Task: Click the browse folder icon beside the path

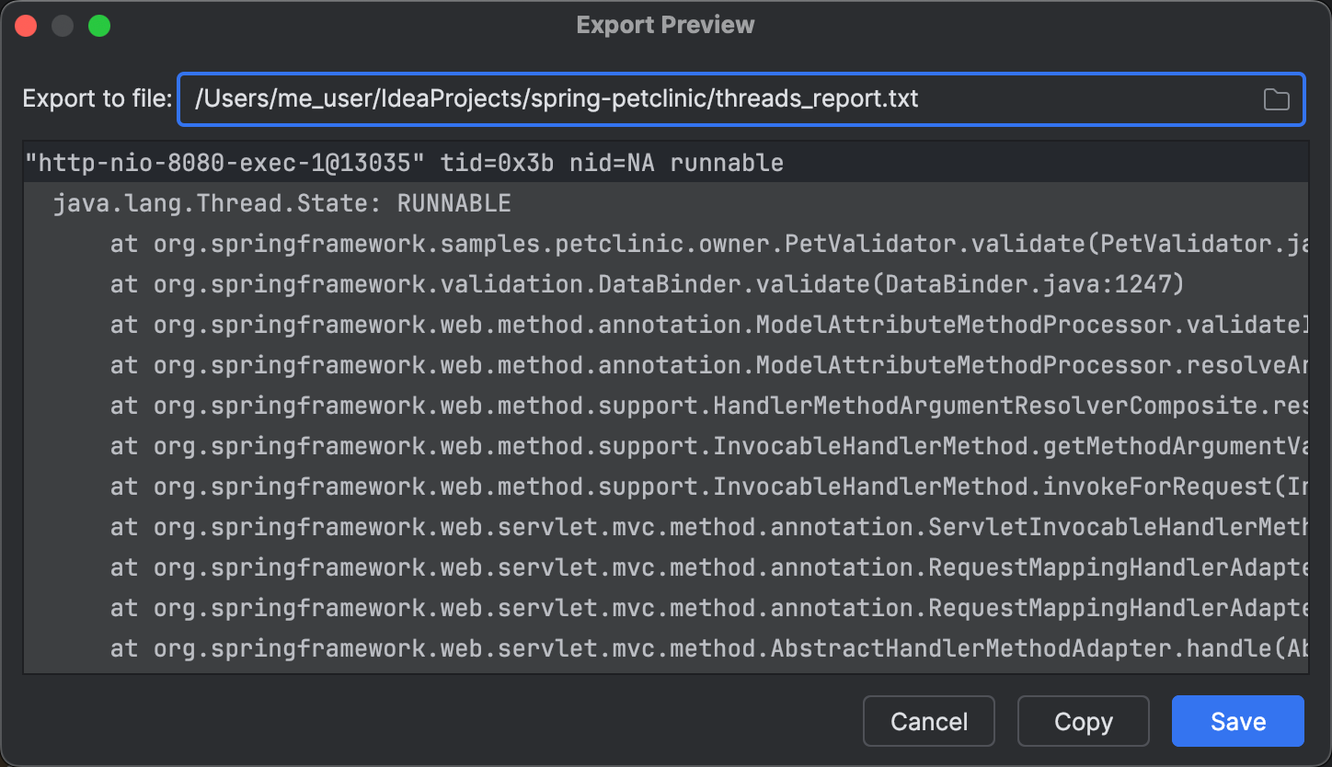Action: click(1276, 98)
